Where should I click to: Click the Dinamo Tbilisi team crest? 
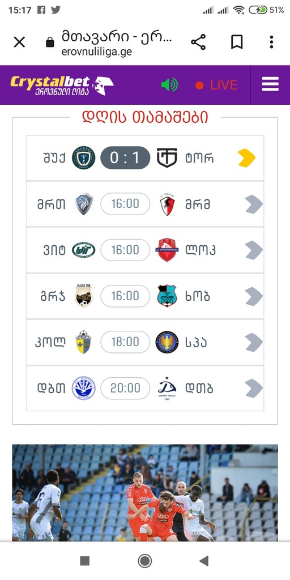pyautogui.click(x=167, y=389)
